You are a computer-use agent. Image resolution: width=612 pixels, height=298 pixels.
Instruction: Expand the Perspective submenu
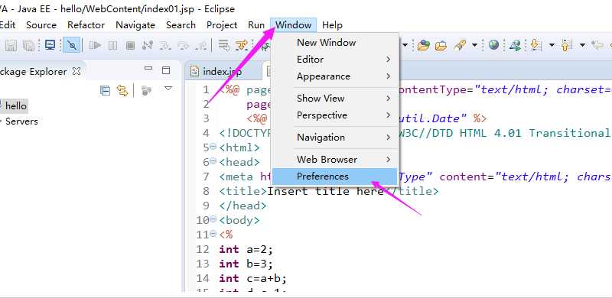tap(334, 115)
